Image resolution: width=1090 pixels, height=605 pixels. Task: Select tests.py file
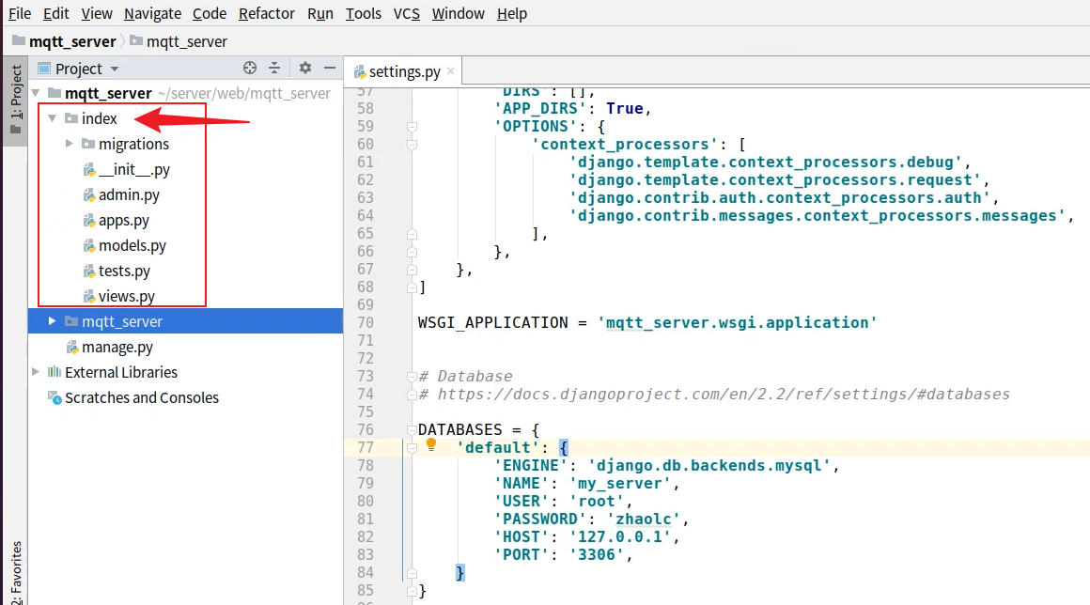pyautogui.click(x=124, y=271)
